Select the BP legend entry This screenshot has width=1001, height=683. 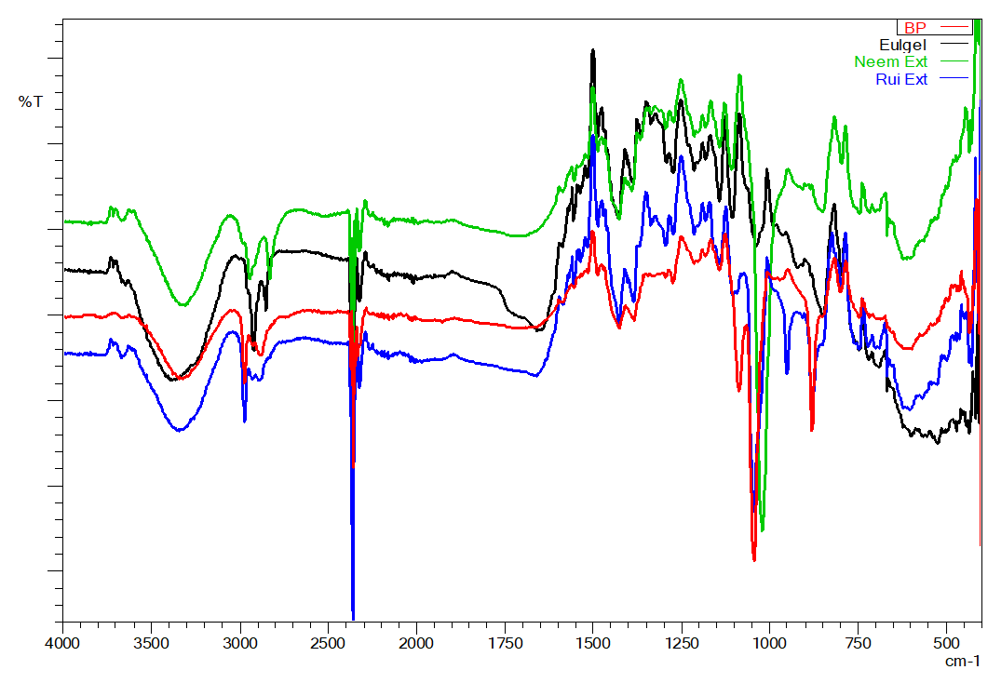coord(915,28)
